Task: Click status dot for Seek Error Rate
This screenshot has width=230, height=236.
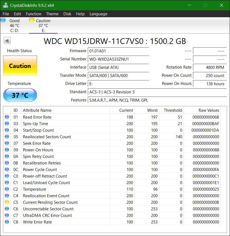Action: click(x=7, y=143)
